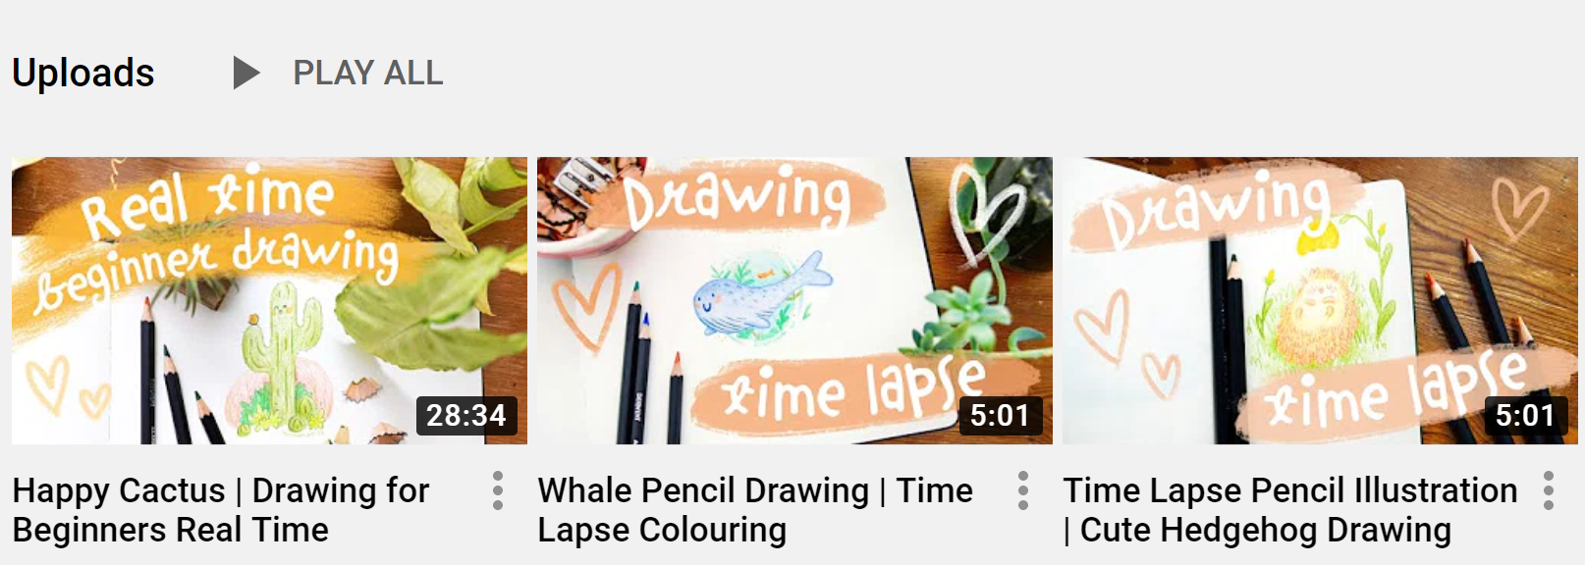Open the three-dot menu for Whale Pencil Drawing
Image resolution: width=1585 pixels, height=565 pixels.
pos(1023,490)
